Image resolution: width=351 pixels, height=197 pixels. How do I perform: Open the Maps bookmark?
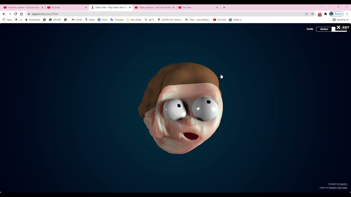[90, 20]
